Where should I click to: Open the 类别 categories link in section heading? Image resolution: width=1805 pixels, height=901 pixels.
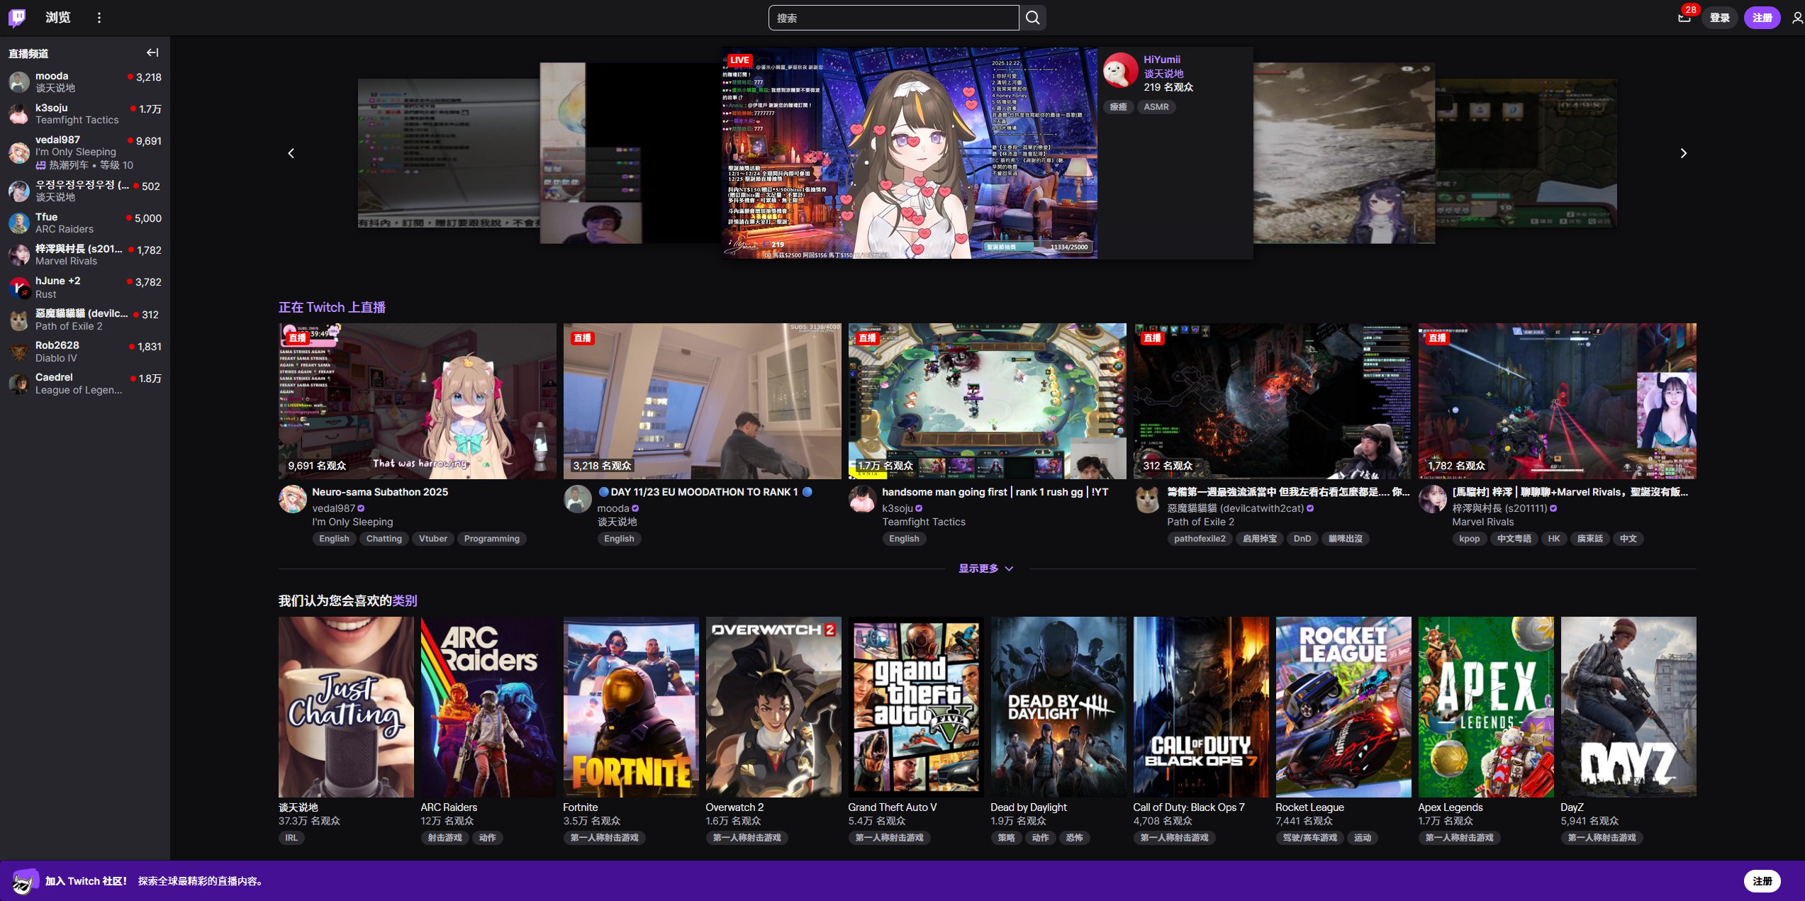click(x=406, y=600)
